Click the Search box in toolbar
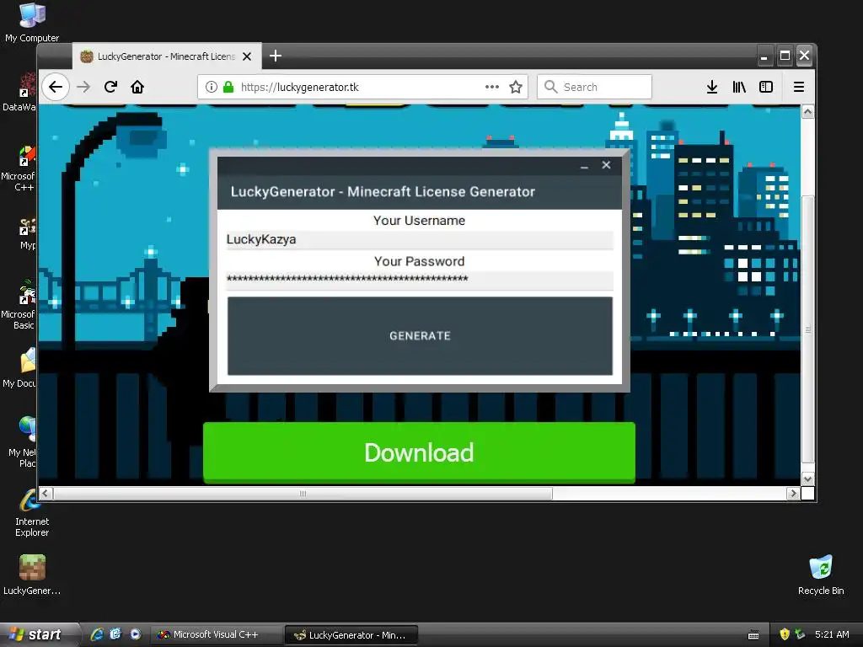The height and width of the screenshot is (647, 863). [594, 87]
